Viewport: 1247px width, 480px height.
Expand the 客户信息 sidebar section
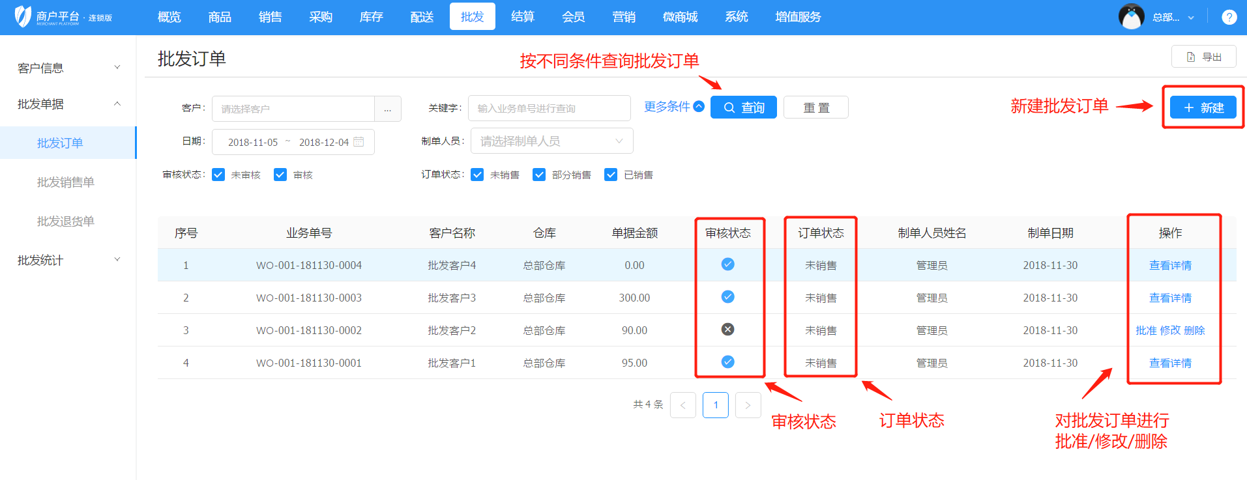(68, 68)
